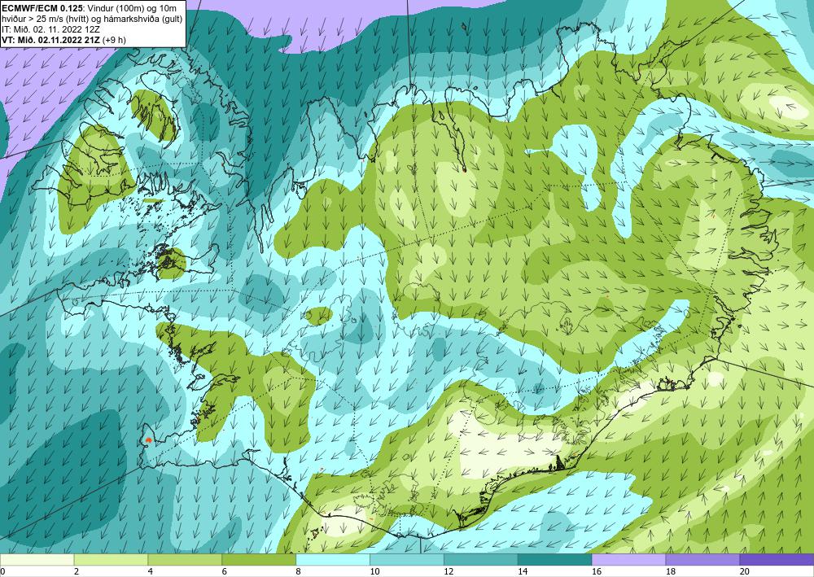814x577 pixels.
Task: Click the dark purple above-20 legend swatch
Action: coord(777,560)
